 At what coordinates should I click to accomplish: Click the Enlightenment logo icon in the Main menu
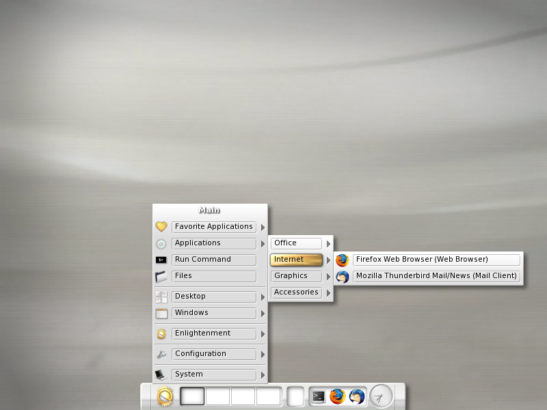pyautogui.click(x=161, y=334)
